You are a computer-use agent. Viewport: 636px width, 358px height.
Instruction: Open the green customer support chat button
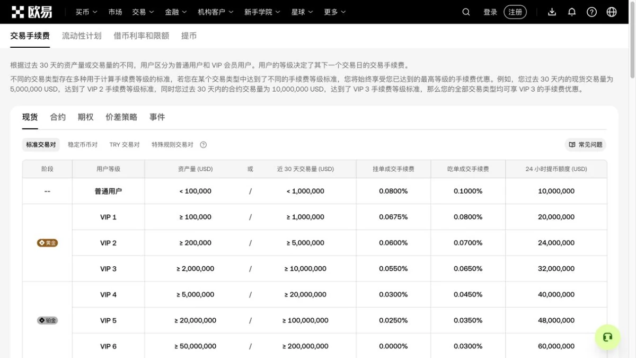(x=607, y=337)
